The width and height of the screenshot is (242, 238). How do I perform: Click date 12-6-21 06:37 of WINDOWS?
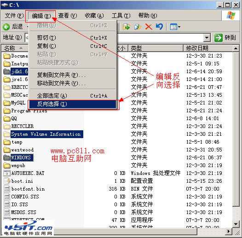204,157
